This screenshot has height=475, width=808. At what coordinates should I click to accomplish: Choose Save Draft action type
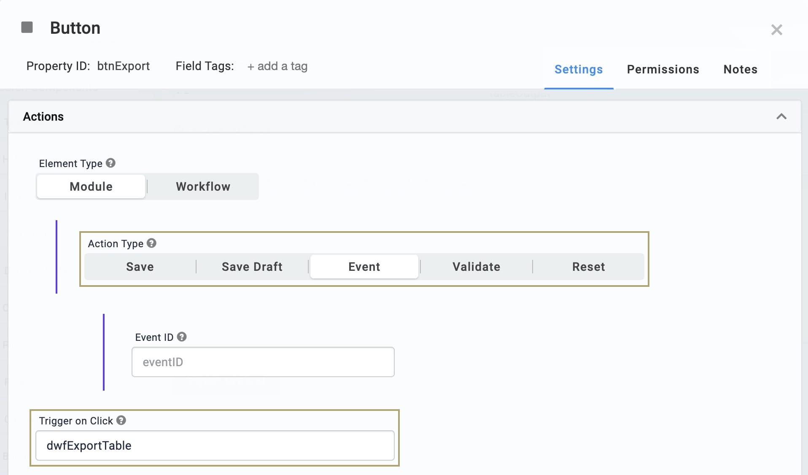tap(252, 267)
